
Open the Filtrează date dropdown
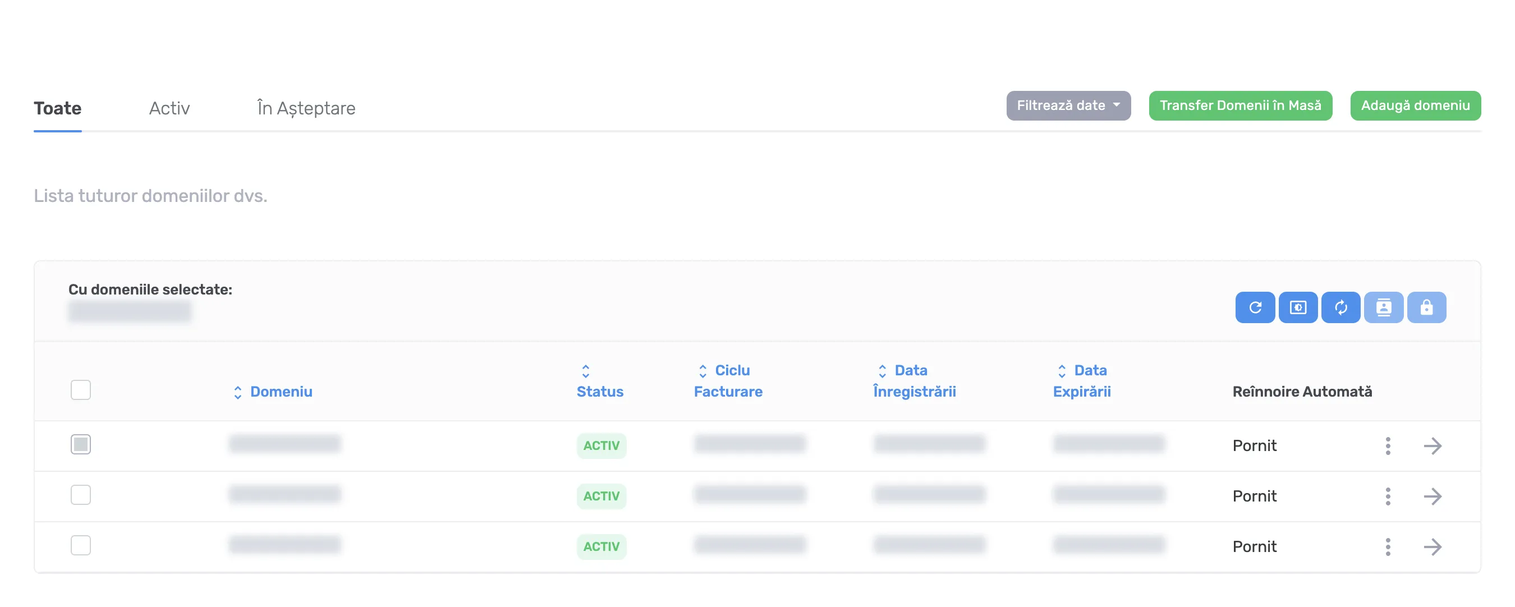point(1068,105)
